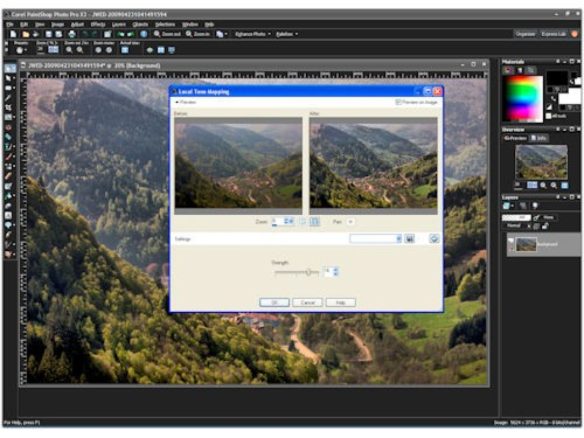Click the reset-to-default icon in the dialog

pos(434,239)
